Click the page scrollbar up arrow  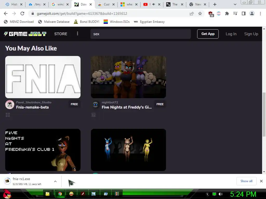[x=264, y=29]
